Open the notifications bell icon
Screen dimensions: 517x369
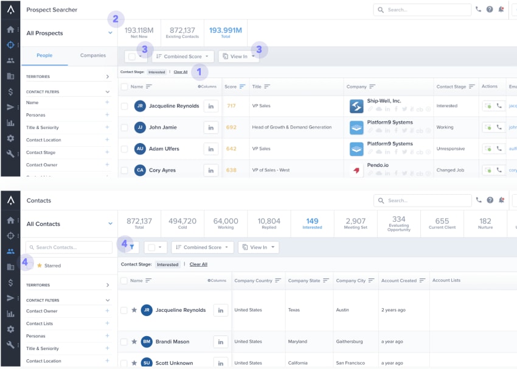(501, 10)
